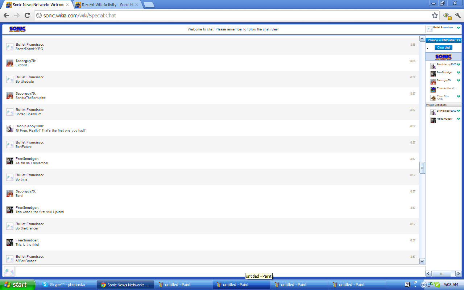Expand the black arrow beside Clear chat
464x290 pixels.
[x=427, y=48]
